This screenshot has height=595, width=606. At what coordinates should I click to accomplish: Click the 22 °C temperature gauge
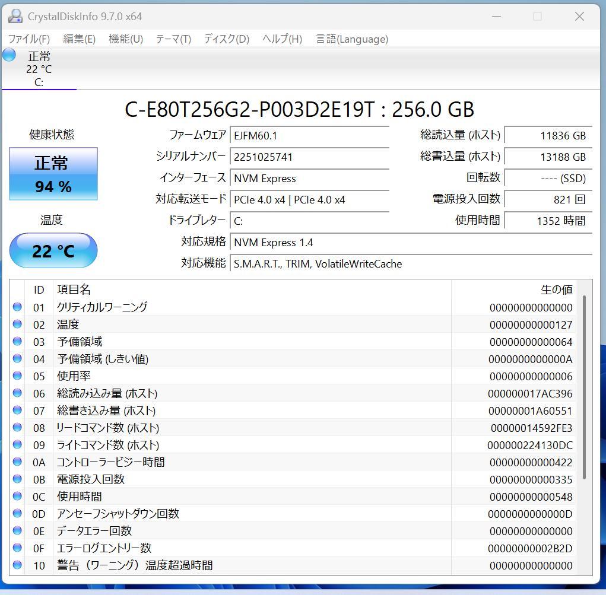[x=53, y=250]
